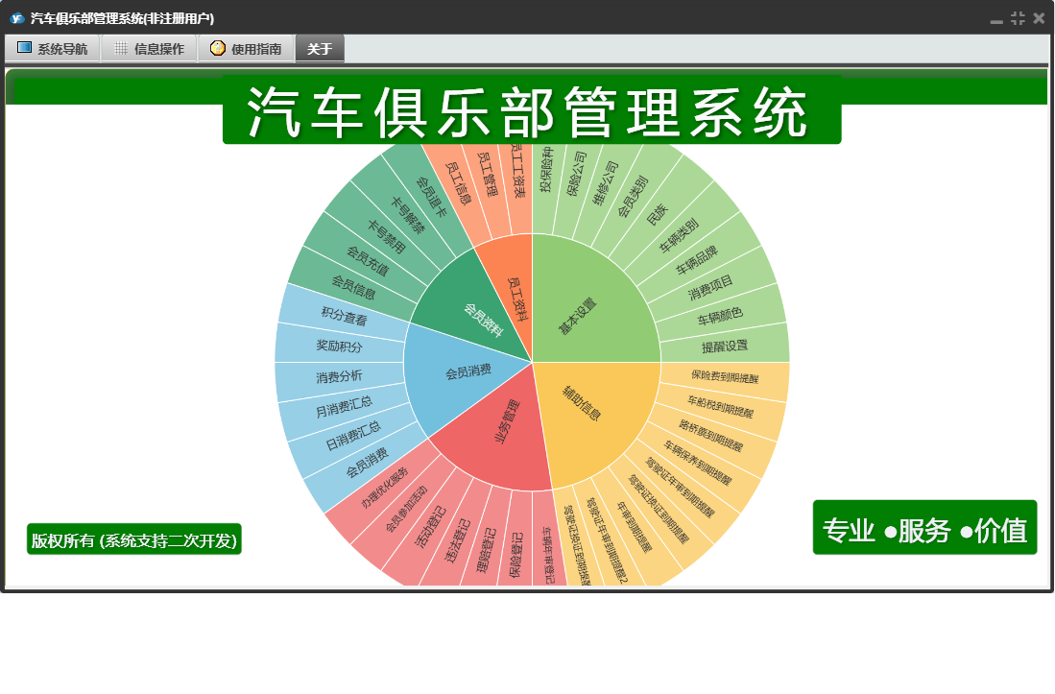
Task: Restore down the window with the shrink icon
Action: [x=1018, y=18]
